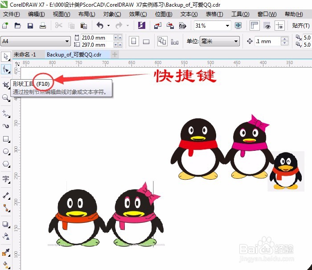Screen dimensions: 312x270
Task: Set page to landscape orientation
Action: point(146,41)
